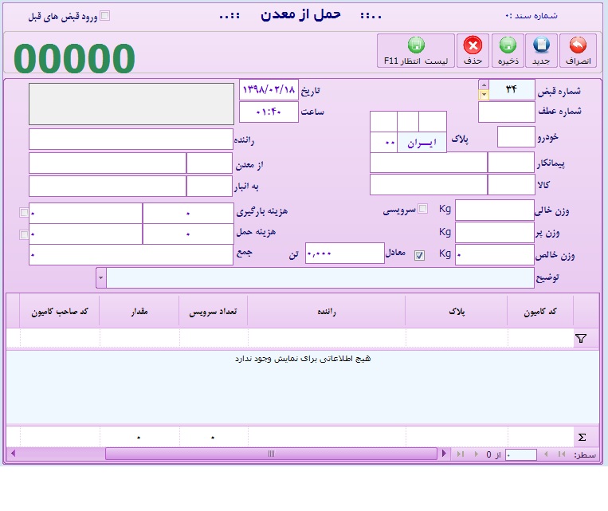
Task: Sort by راننده column header in grid
Action: 327,311
